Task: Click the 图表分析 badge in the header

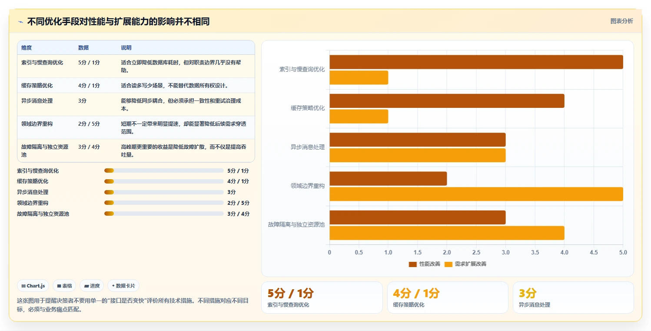Action: coord(622,21)
